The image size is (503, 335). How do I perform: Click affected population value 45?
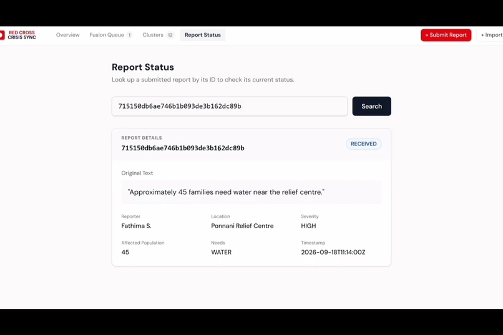tap(125, 252)
